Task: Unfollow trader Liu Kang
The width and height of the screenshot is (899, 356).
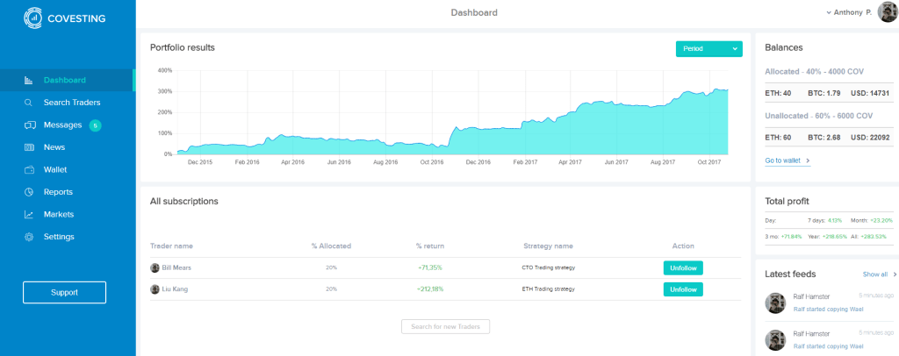Action: pos(683,289)
